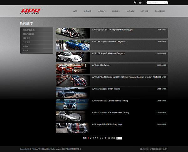This screenshot has width=188, height=152.
Task: Go to 下一页 in pagination
Action: [107, 138]
